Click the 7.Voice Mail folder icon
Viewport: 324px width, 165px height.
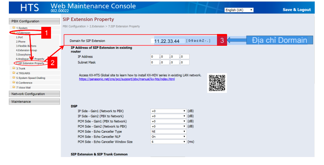[x=14, y=87]
